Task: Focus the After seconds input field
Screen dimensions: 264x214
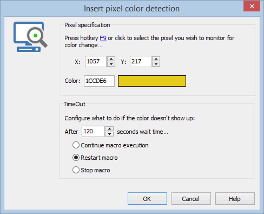Action: 93,131
